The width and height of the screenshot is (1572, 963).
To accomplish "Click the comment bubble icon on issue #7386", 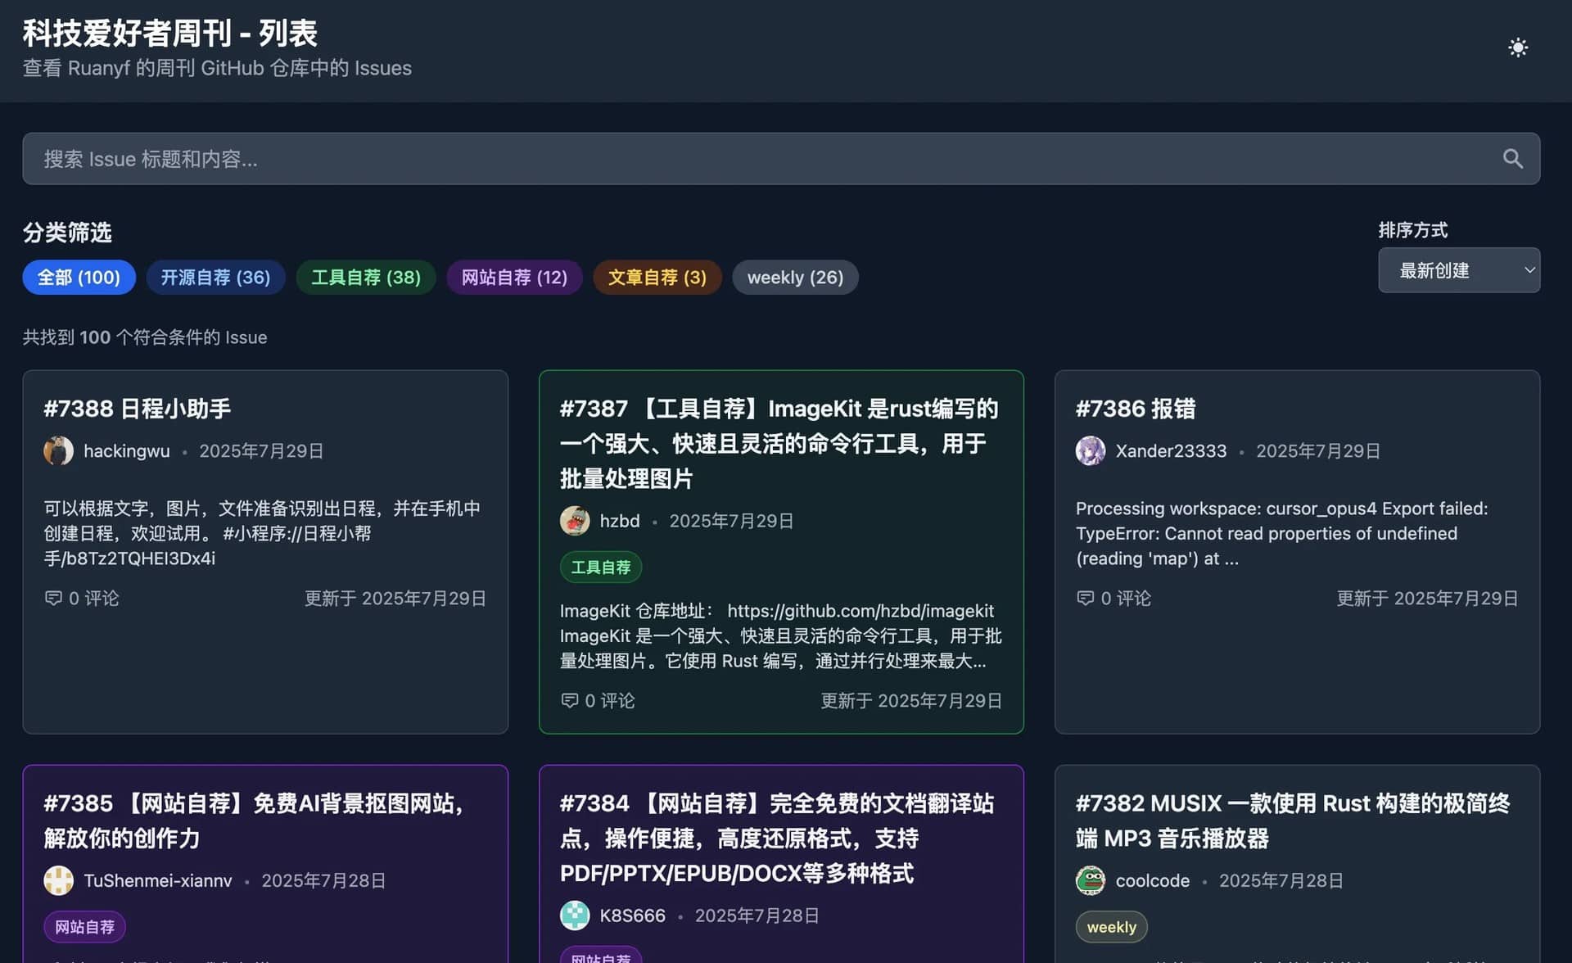I will click(1086, 598).
